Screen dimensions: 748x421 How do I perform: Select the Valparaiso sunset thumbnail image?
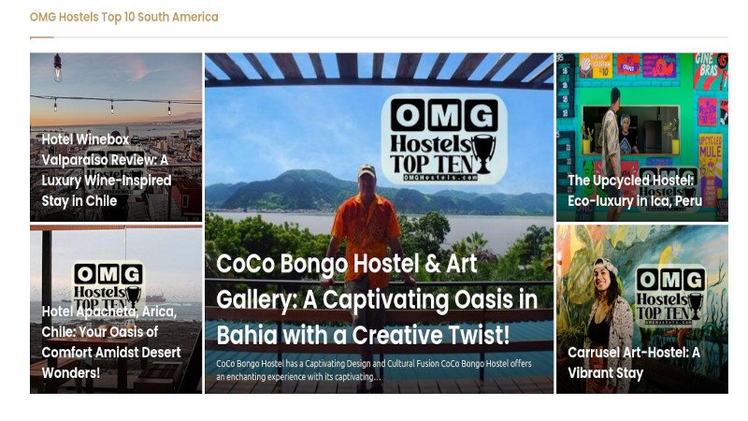(116, 137)
